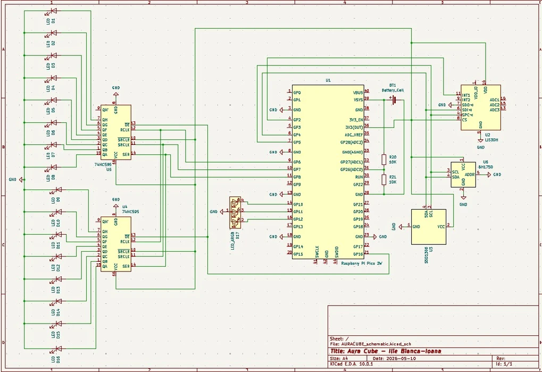Viewport: 542px width, 372px height.
Task: Click the "Id: 1/1" sheet field
Action: click(x=504, y=363)
